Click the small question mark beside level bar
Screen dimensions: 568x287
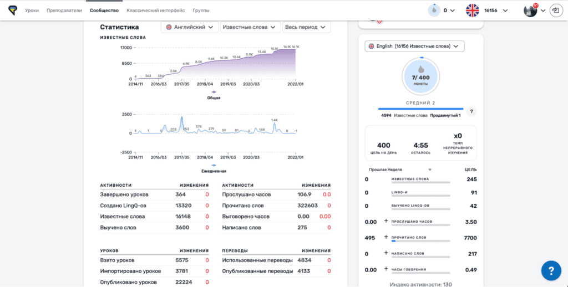click(471, 111)
